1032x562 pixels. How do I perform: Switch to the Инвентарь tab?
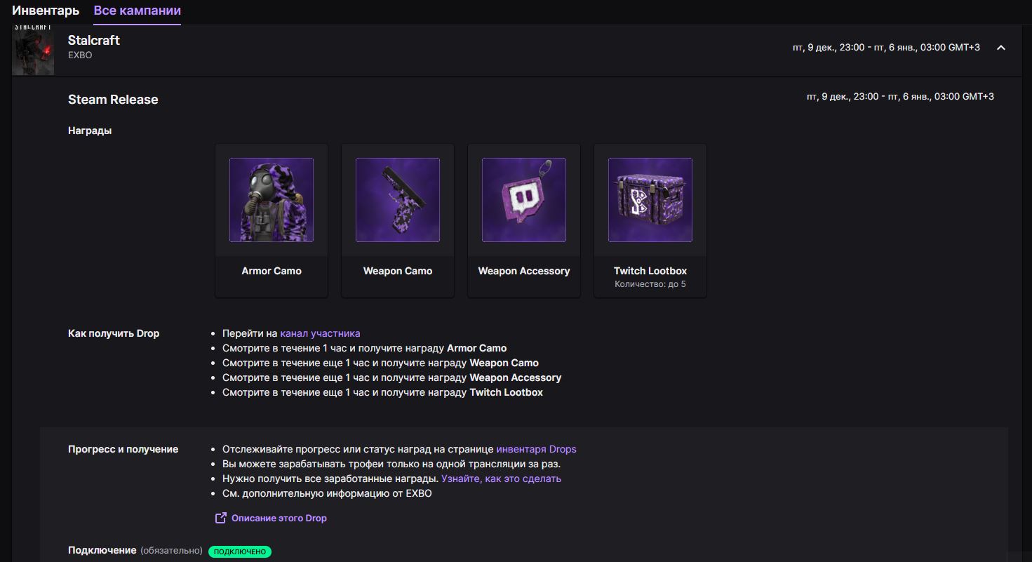(x=46, y=11)
